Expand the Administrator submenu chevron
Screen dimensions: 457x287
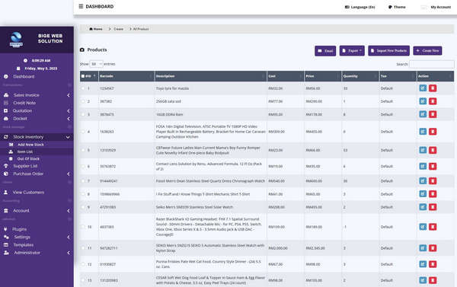[x=69, y=253]
